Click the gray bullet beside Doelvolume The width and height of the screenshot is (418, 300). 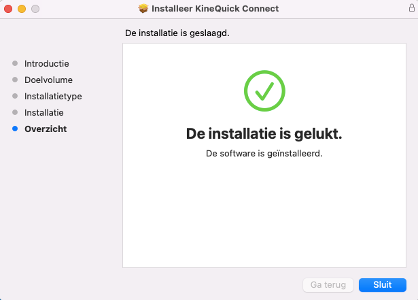(x=15, y=80)
